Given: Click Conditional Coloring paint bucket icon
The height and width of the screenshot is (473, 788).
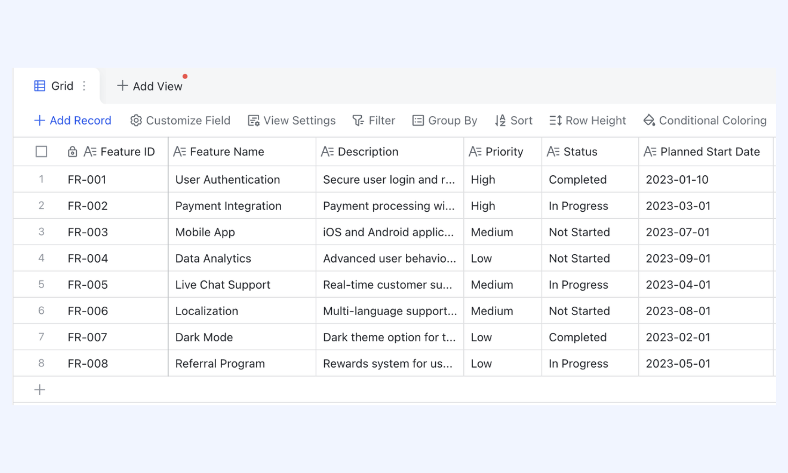Looking at the screenshot, I should pyautogui.click(x=649, y=120).
